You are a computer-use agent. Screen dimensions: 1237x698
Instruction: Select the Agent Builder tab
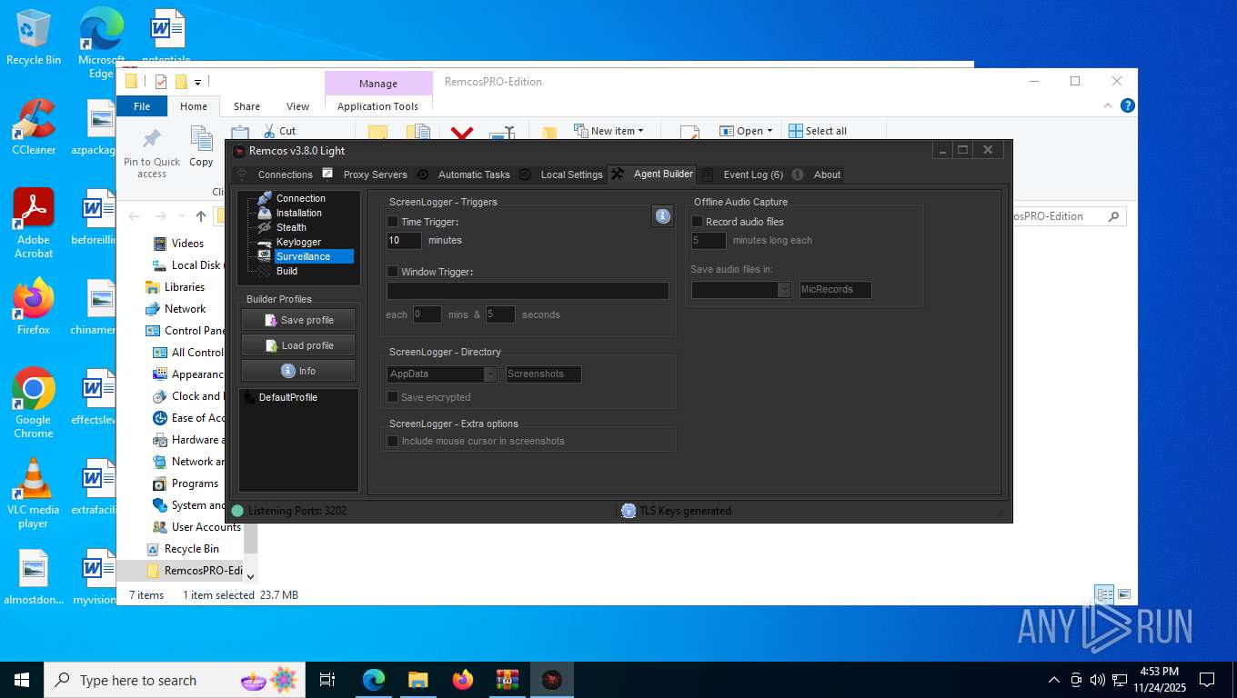point(652,174)
